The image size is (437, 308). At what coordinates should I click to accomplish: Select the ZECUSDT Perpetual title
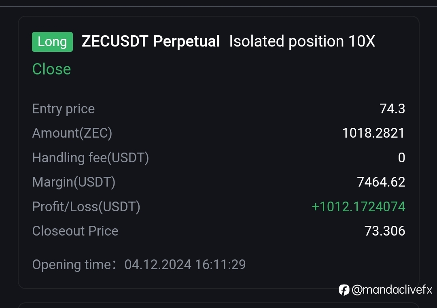[x=151, y=41]
